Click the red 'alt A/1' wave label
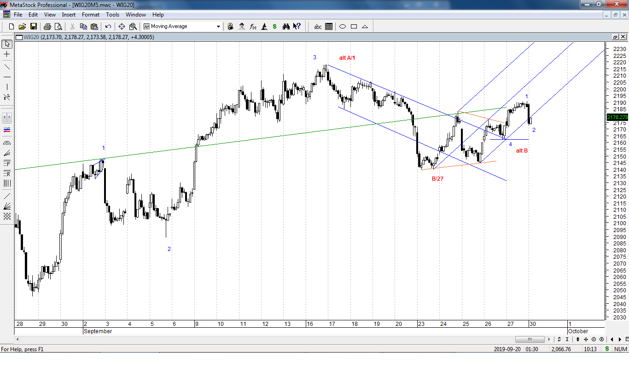Image resolution: width=629 pixels, height=387 pixels. (347, 58)
